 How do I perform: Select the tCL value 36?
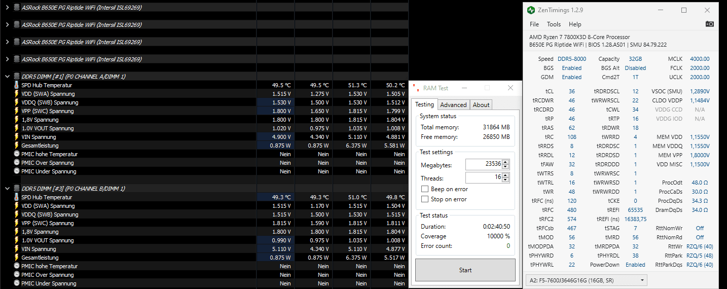[x=572, y=91]
